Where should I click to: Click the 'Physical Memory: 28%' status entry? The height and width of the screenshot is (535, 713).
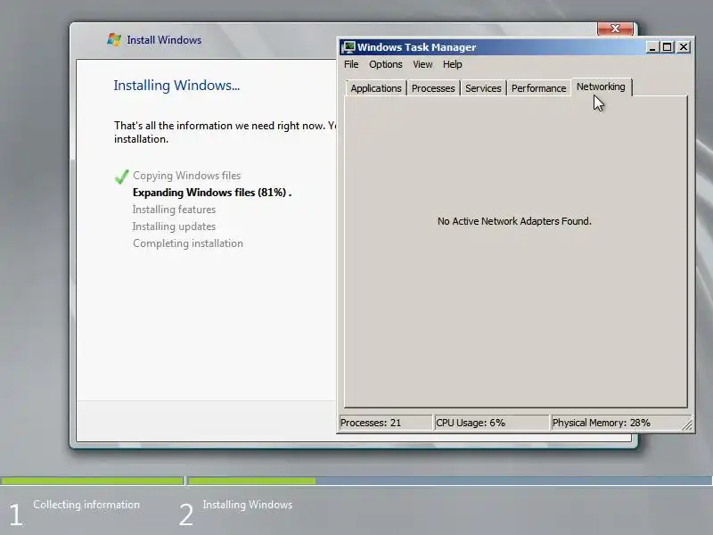616,423
